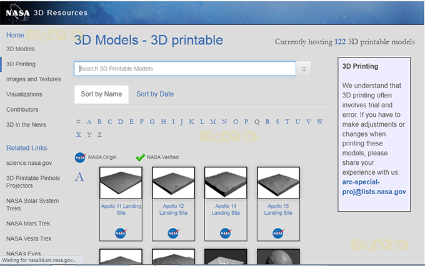Click the green NASA Verified checkmark icon
Screen dimensions: 425x266
(x=141, y=157)
